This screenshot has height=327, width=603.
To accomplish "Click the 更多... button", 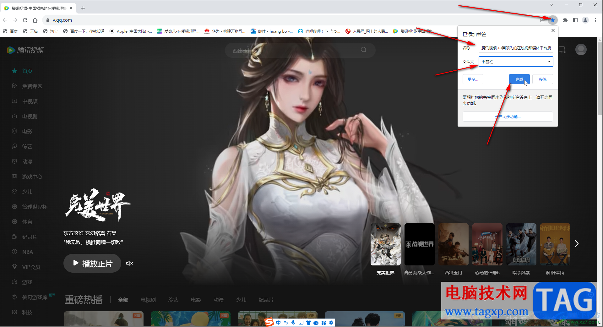I will click(x=473, y=79).
